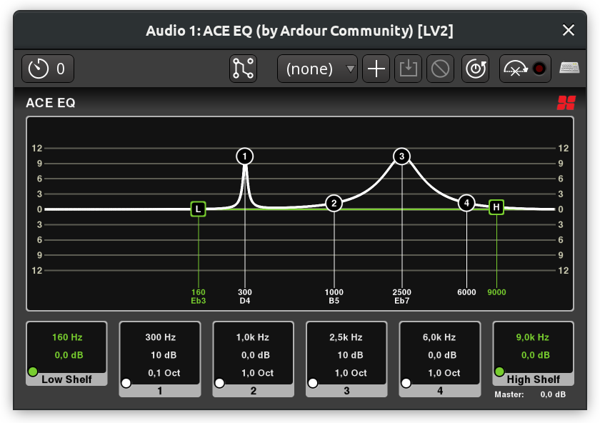Toggle band 3 enable round button
Image resolution: width=600 pixels, height=423 pixels.
tap(313, 383)
